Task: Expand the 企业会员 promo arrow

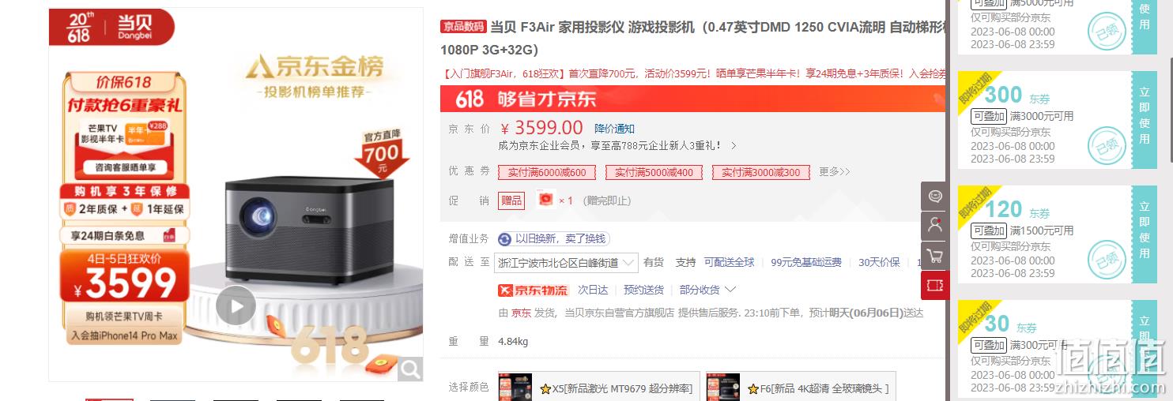Action: coord(734,146)
